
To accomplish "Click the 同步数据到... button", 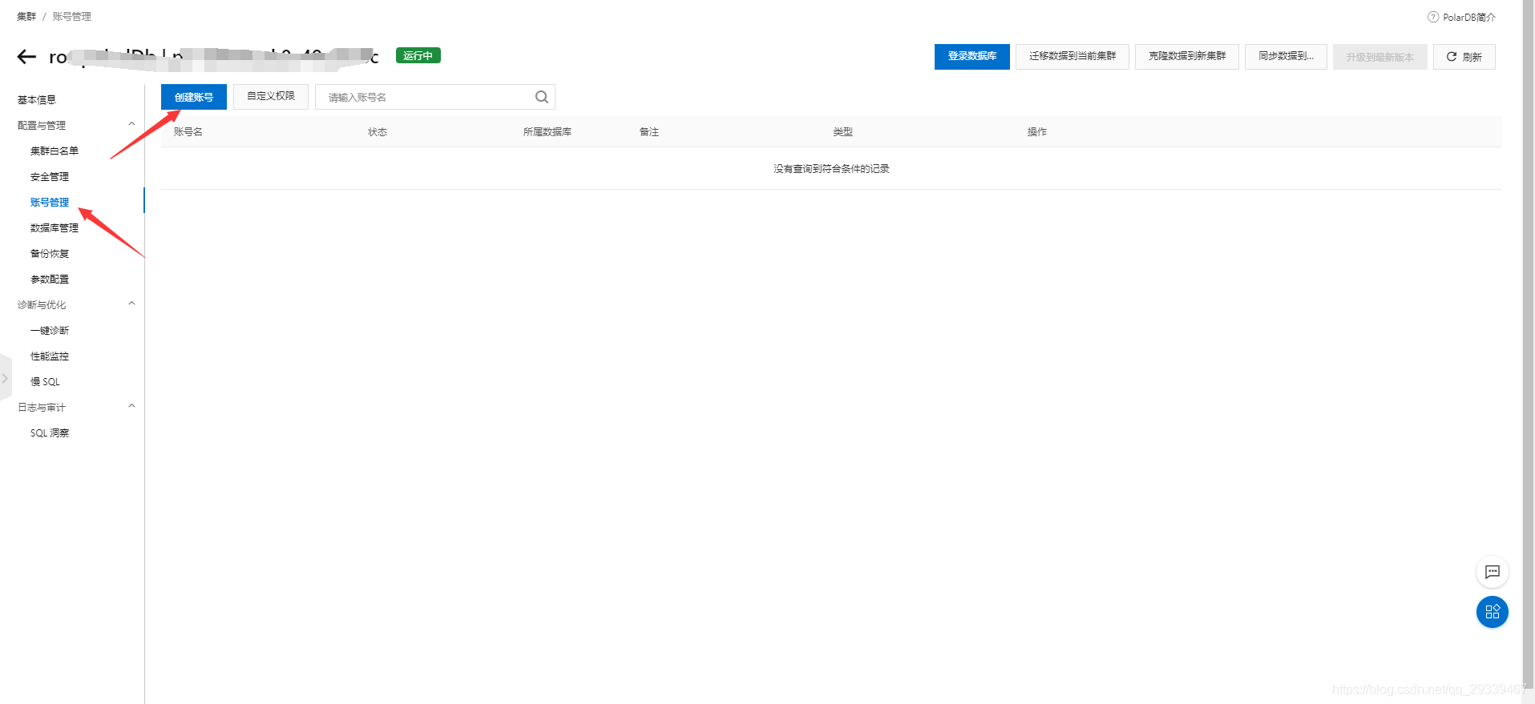I will (x=1286, y=56).
